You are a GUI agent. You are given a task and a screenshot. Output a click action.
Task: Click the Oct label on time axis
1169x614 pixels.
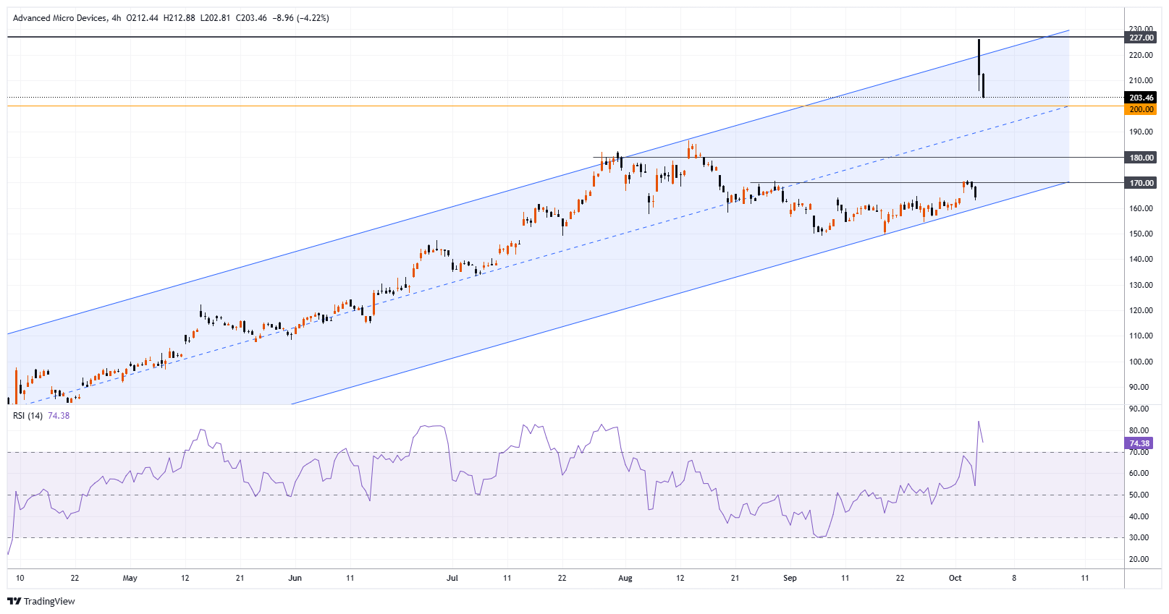pyautogui.click(x=955, y=578)
